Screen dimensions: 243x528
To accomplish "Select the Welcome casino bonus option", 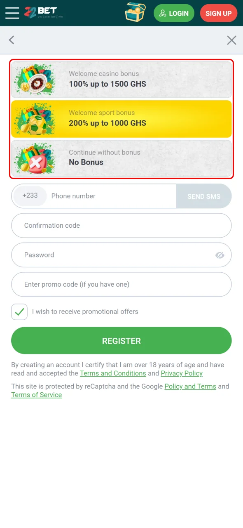I will point(121,79).
